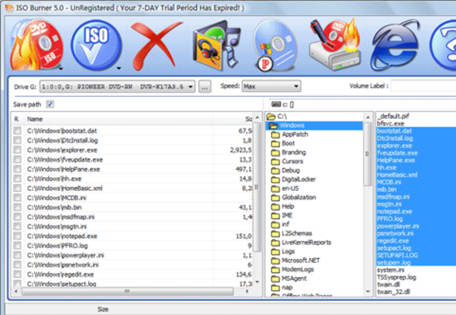
Task: Click horizontal scroll right arrow in burn list
Action: 247,291
